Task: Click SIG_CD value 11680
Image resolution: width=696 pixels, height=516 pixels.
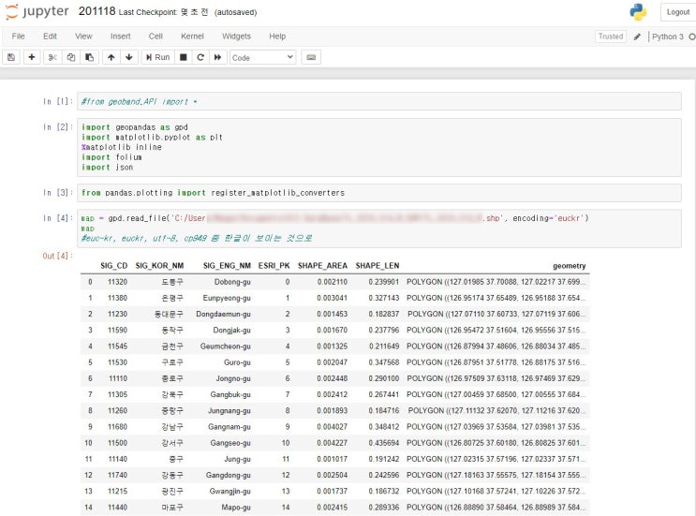Action: coord(117,427)
